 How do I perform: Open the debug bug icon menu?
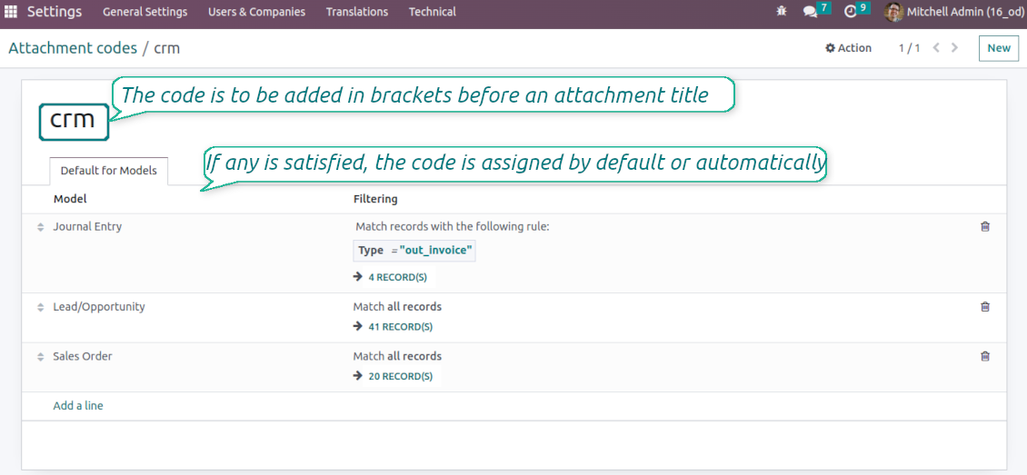coord(781,12)
